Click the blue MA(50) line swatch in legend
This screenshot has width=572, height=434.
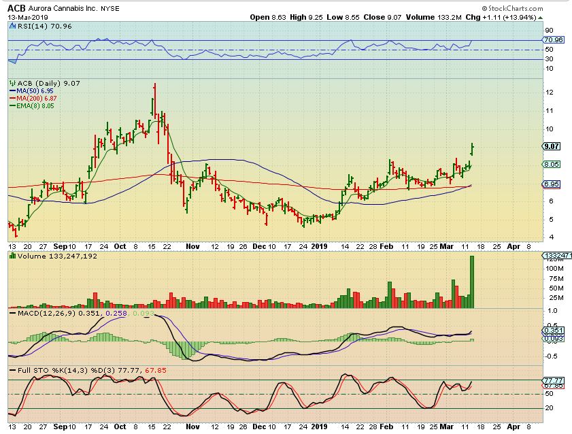[x=12, y=90]
